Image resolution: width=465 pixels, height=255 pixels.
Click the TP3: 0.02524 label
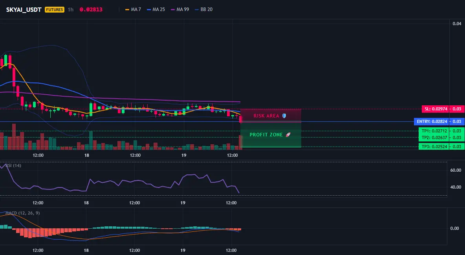434,146
